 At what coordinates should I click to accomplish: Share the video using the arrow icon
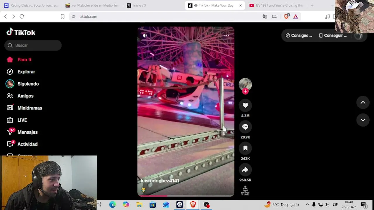point(245,170)
